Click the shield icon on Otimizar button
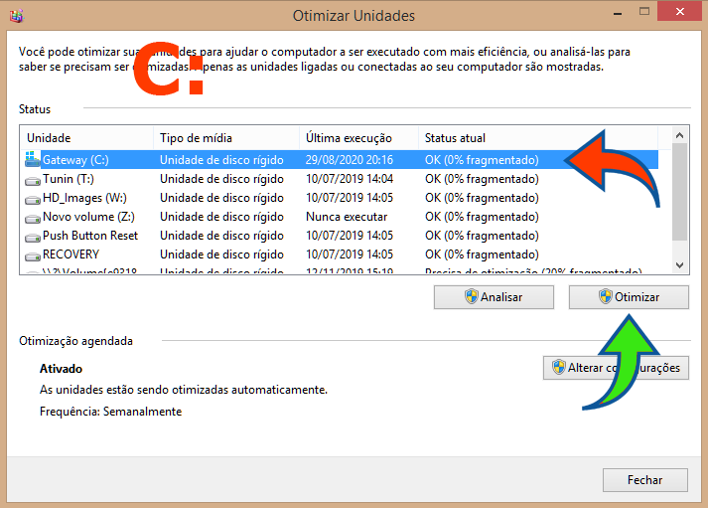 (605, 296)
